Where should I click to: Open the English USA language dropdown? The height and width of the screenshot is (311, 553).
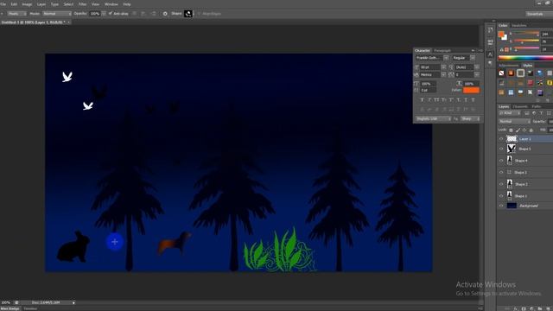point(434,119)
